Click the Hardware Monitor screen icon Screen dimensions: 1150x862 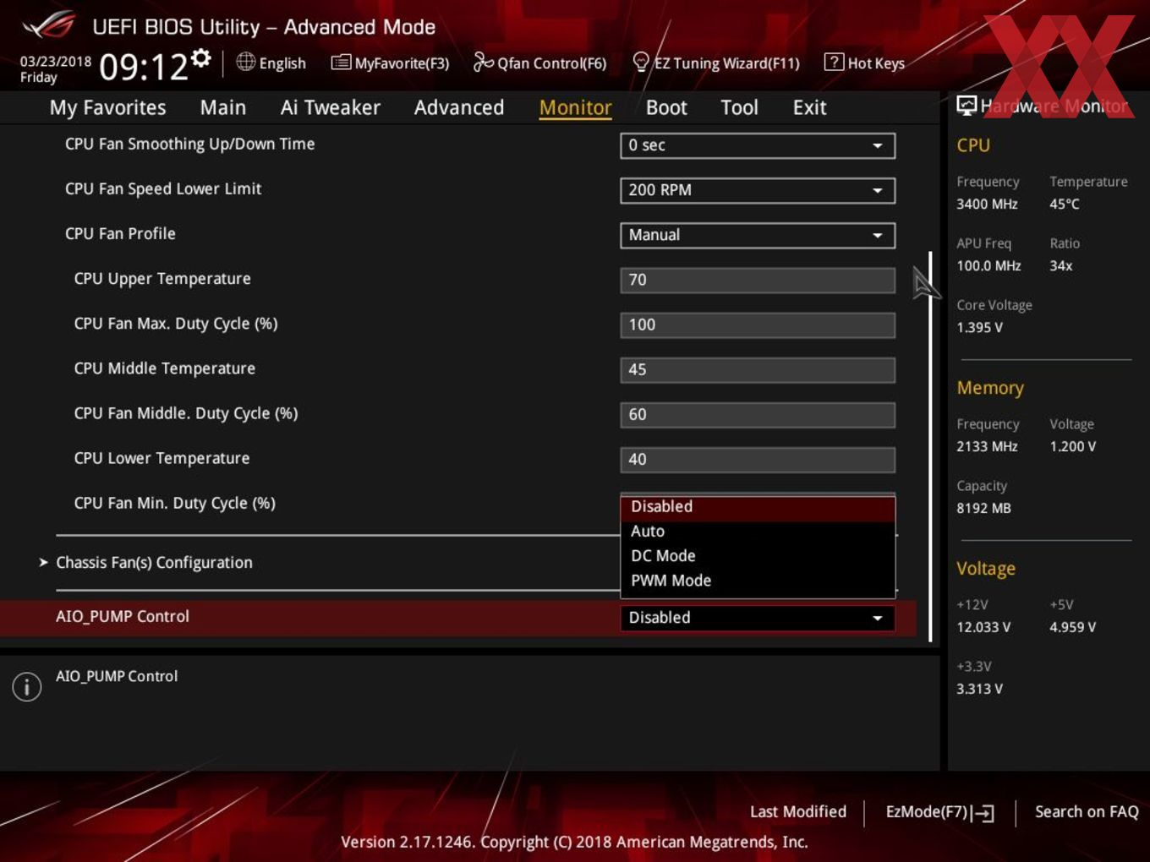(x=967, y=105)
